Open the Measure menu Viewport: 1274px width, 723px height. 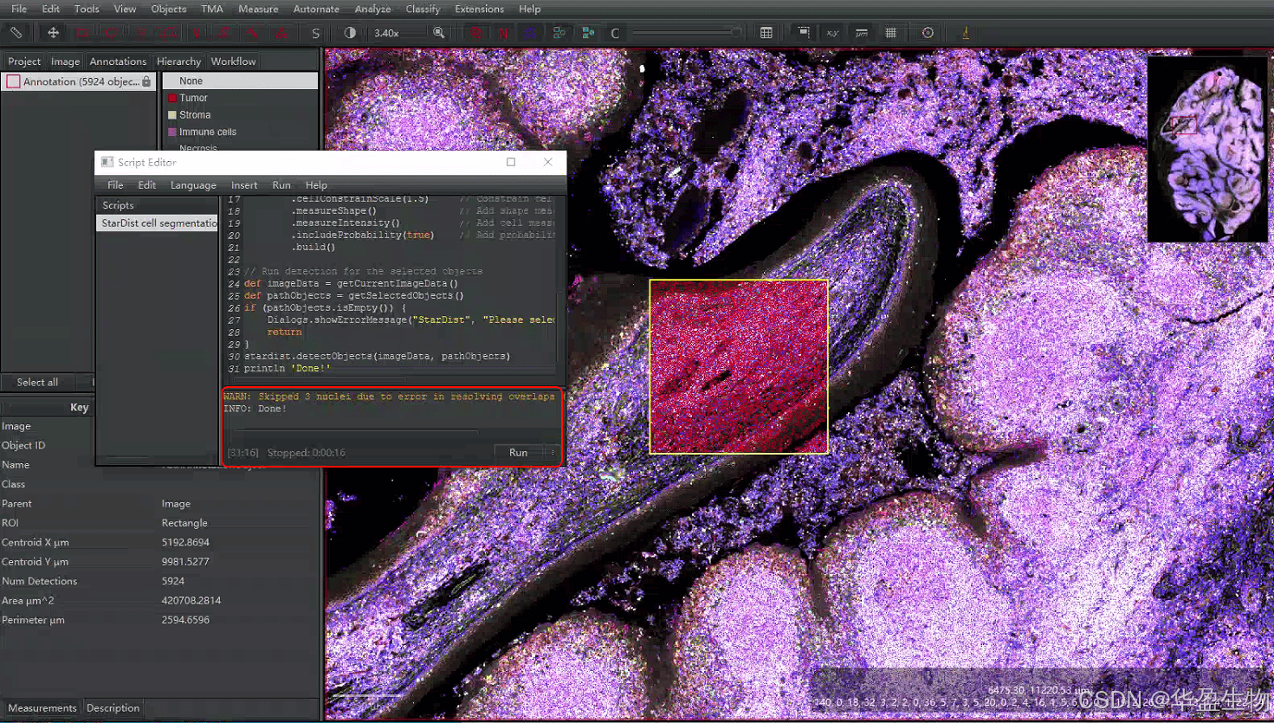point(258,9)
